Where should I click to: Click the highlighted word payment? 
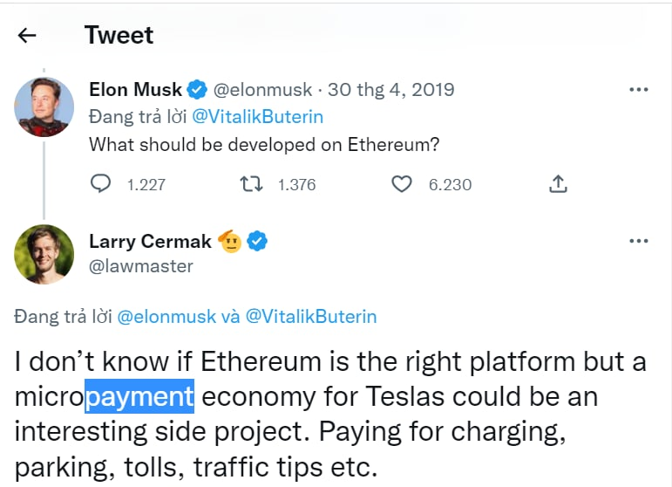pos(139,397)
